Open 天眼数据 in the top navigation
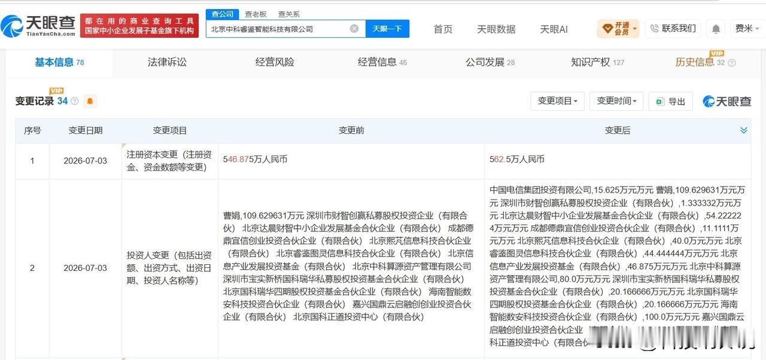Viewport: 766px width, 360px height. tap(496, 29)
